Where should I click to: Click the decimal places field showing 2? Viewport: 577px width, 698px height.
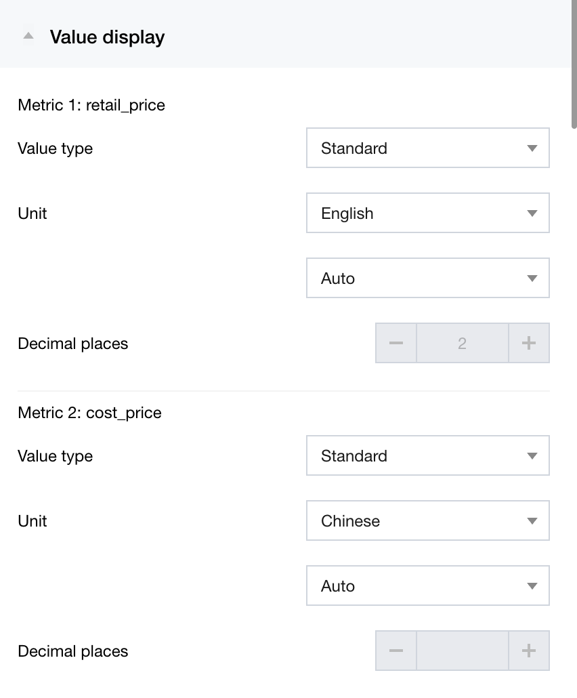pyautogui.click(x=462, y=343)
